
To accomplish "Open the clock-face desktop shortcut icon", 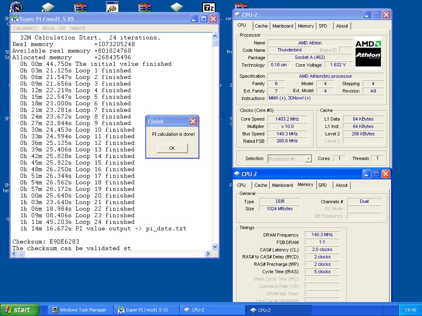I will 16,7.
